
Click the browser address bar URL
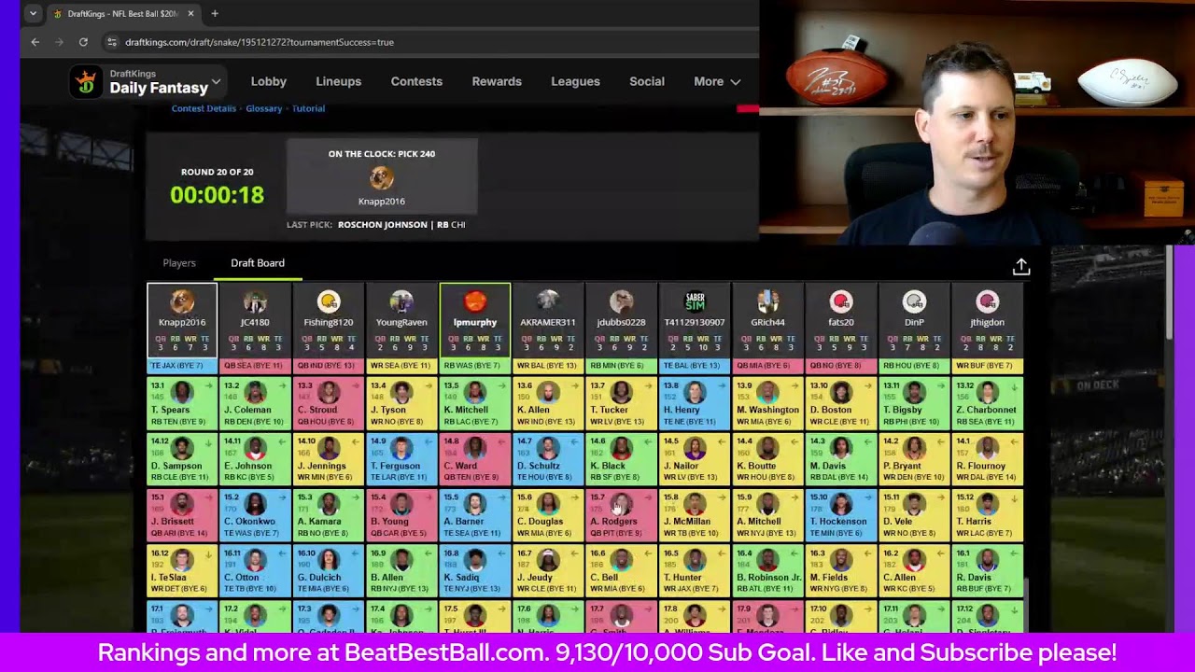tap(260, 42)
